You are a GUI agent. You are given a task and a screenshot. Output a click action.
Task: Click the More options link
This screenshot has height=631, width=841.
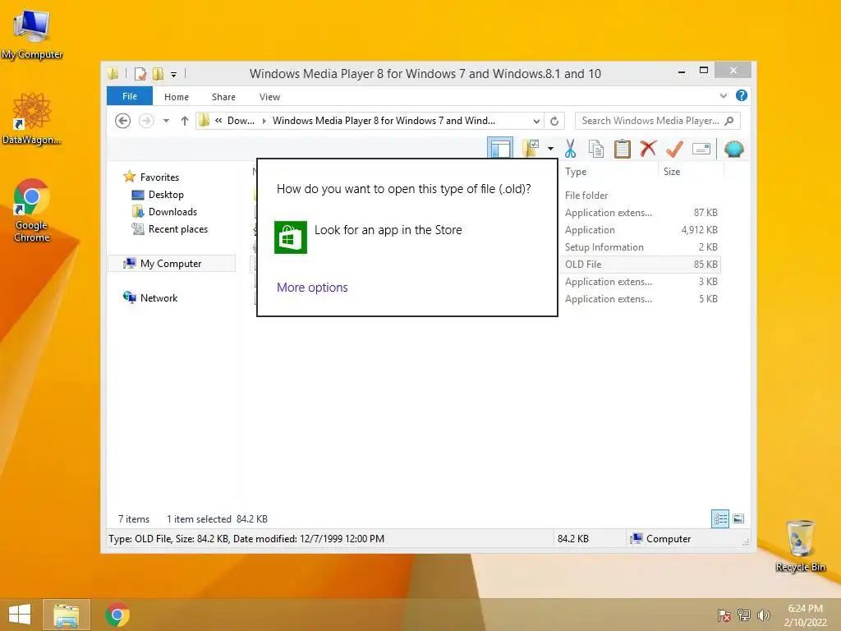312,288
